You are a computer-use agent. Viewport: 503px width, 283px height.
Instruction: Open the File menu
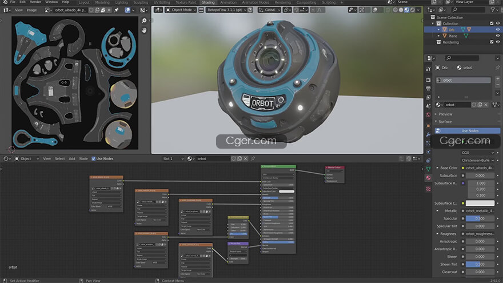click(13, 2)
